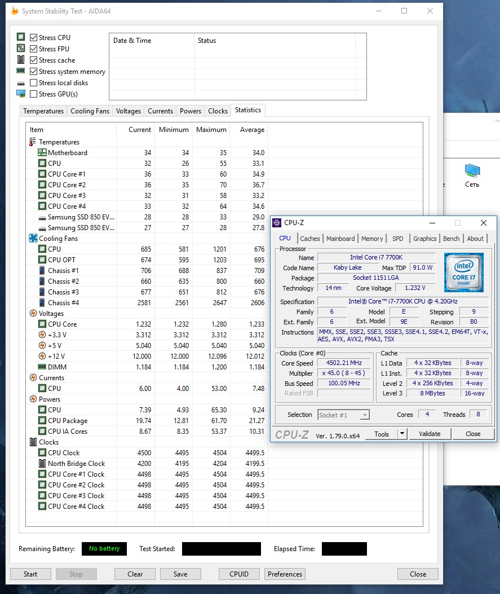Click the Motherboard row icon

click(42, 152)
